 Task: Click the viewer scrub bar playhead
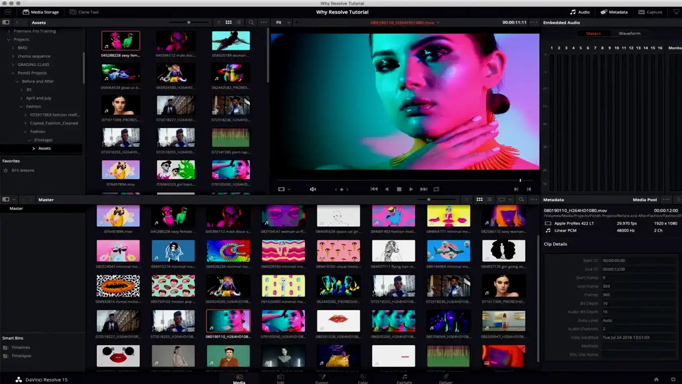(x=520, y=180)
